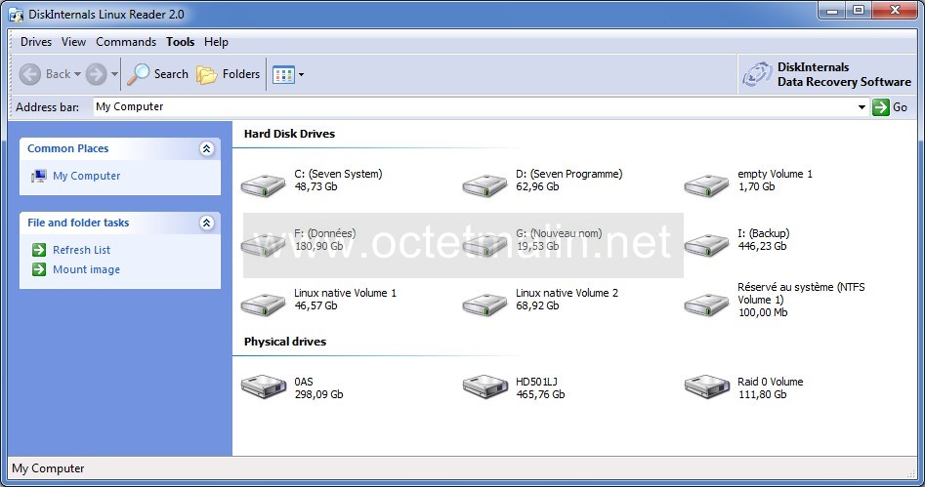Viewport: 925px width, 487px height.
Task: Open the Commands menu
Action: (x=126, y=42)
